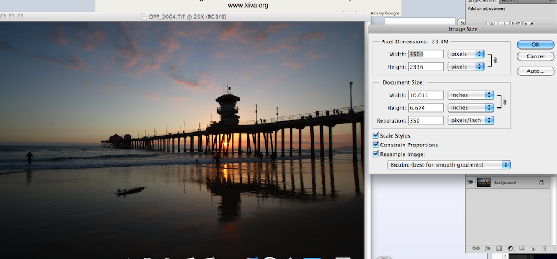Click the delete layer trash icon
This screenshot has height=259, width=557.
pos(544,248)
